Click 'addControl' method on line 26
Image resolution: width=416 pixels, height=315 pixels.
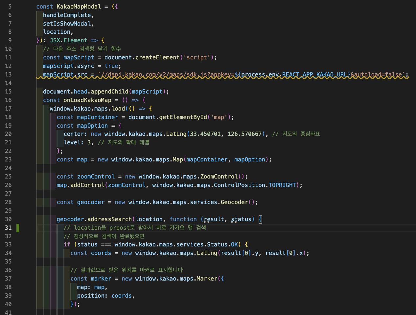(x=87, y=185)
